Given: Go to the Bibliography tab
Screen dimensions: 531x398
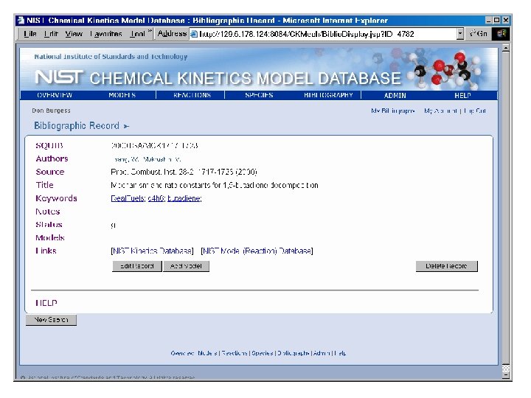Looking at the screenshot, I should pos(328,95).
